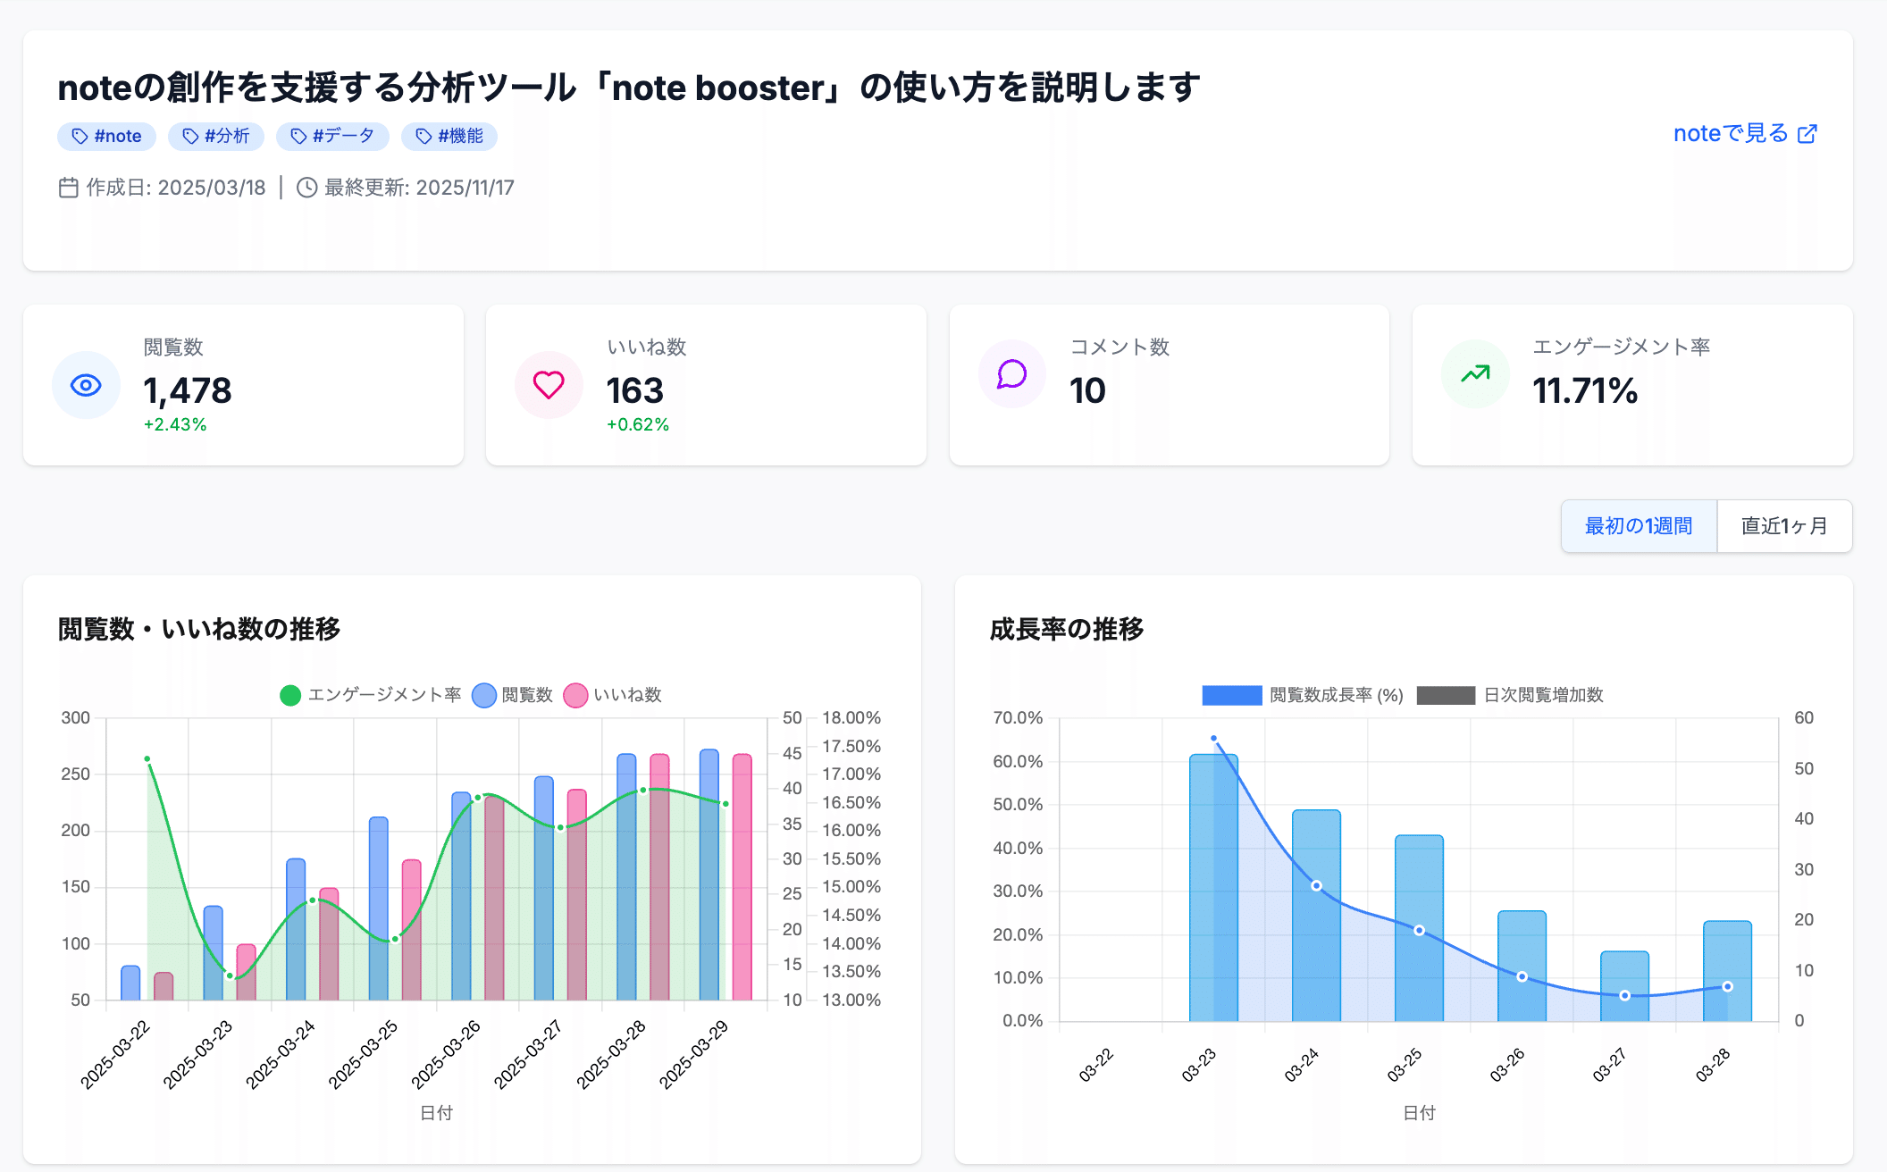Click the green エンゲージメント率 legend circle

pyautogui.click(x=290, y=695)
